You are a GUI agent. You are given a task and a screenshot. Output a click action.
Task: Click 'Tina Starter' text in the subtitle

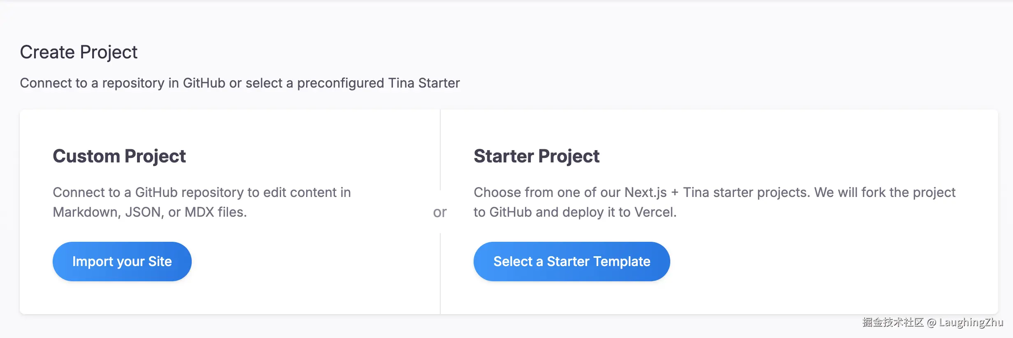point(424,83)
